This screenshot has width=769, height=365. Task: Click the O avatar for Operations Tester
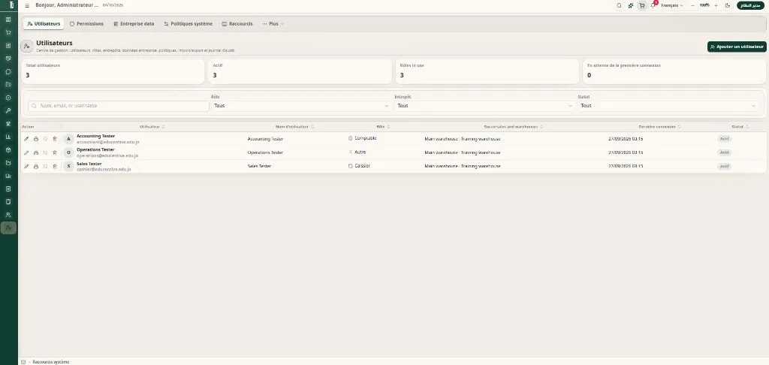click(x=68, y=152)
